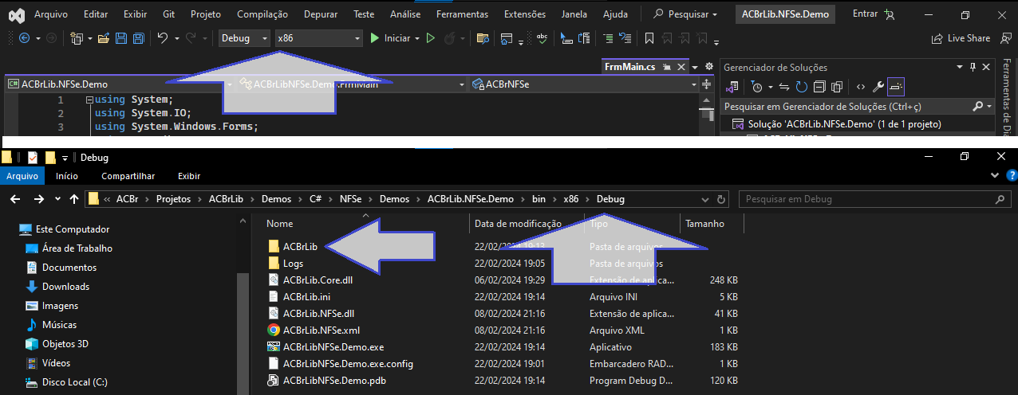Click the comment selection lines icon

[x=608, y=38]
